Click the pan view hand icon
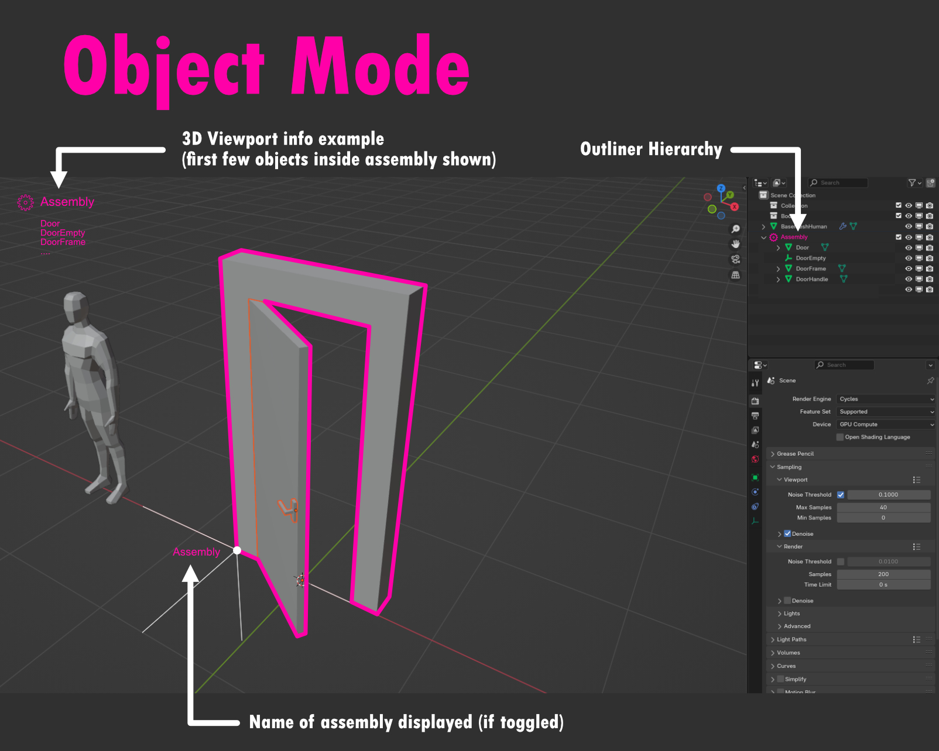This screenshot has width=939, height=751. point(736,244)
